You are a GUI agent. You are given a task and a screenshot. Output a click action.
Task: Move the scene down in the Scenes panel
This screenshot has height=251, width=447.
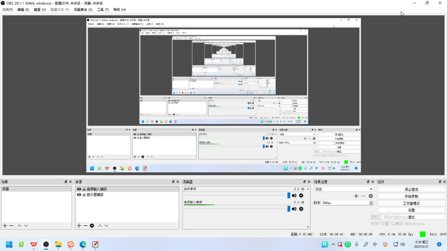(x=26, y=226)
